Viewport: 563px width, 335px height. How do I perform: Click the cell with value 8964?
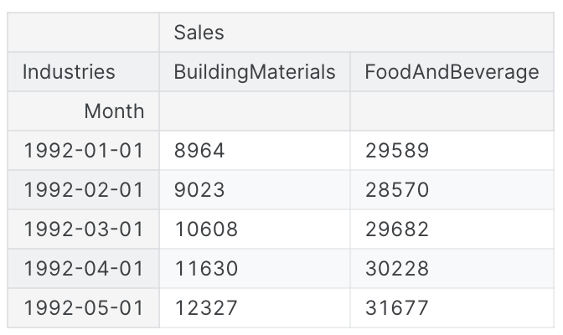coord(199,151)
